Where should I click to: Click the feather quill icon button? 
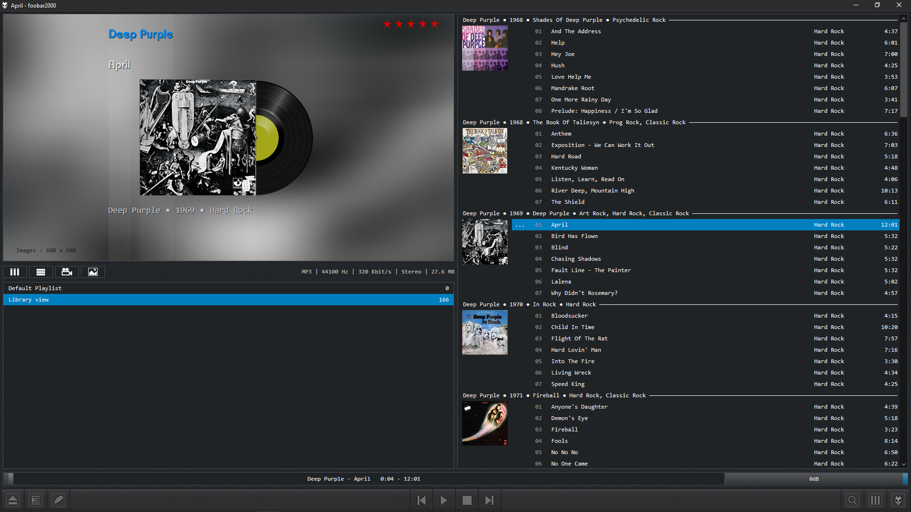coord(58,500)
